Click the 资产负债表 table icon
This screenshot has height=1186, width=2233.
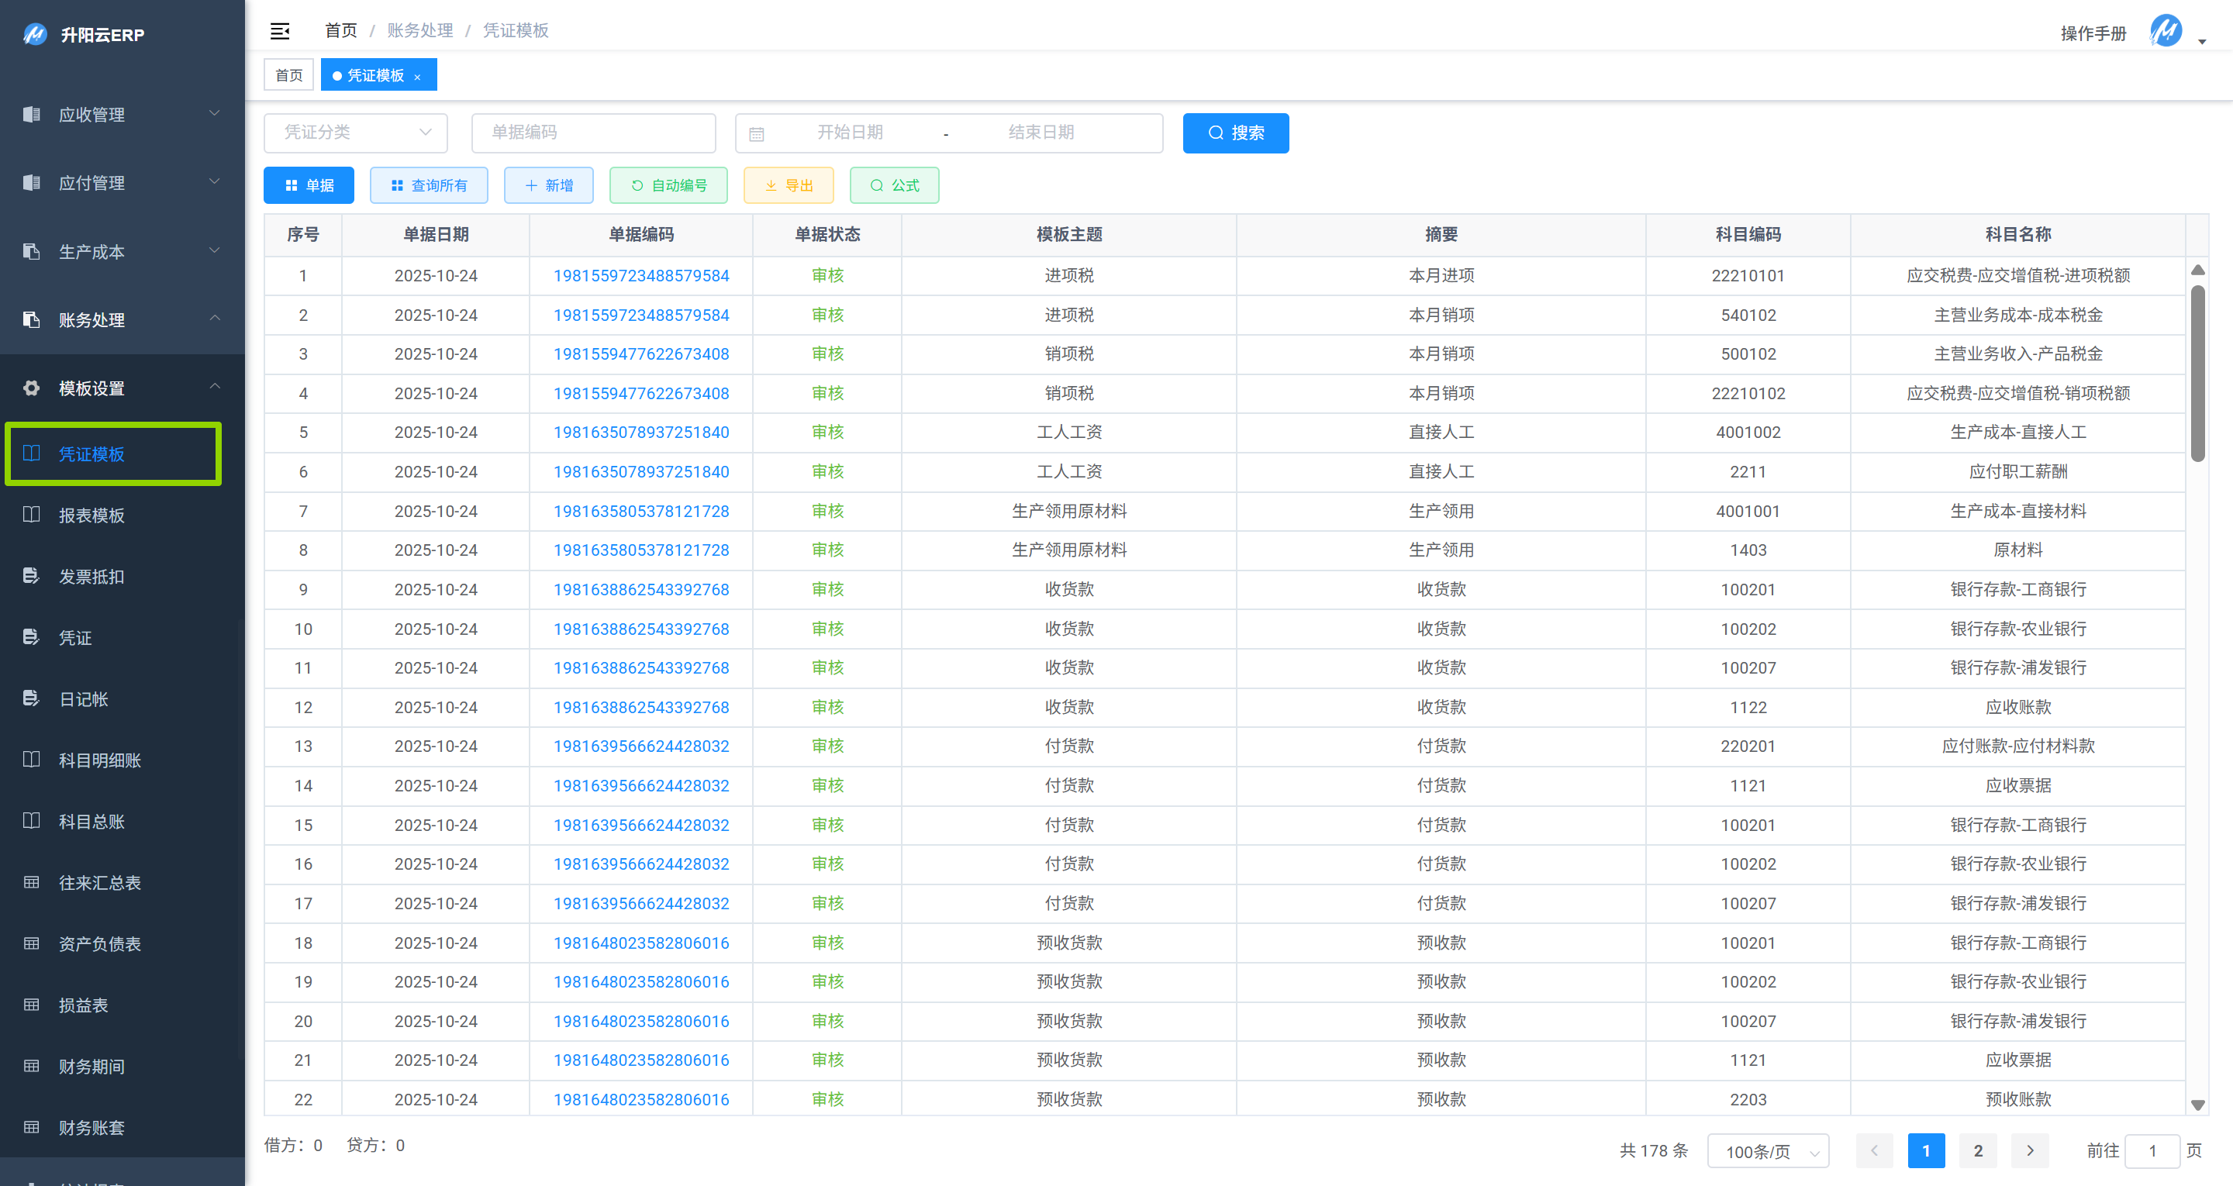pos(31,943)
